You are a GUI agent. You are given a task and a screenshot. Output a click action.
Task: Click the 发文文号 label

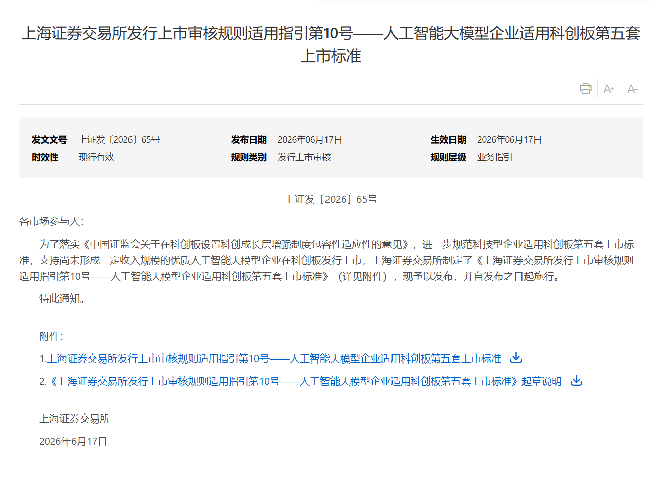(x=49, y=140)
